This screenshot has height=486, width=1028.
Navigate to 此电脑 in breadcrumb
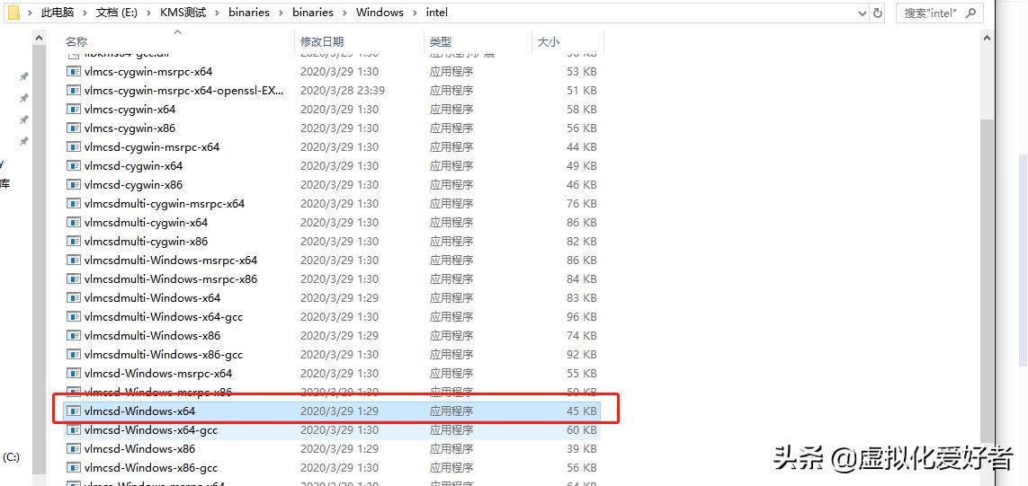click(x=58, y=13)
